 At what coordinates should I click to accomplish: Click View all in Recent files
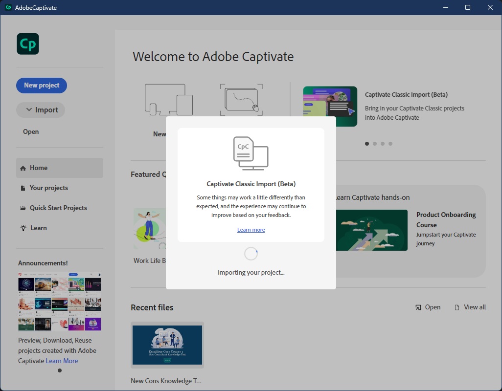click(x=470, y=307)
